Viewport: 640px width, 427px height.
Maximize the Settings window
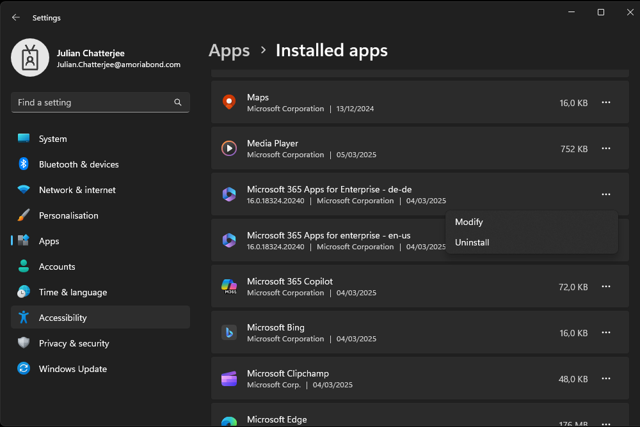[x=601, y=12]
